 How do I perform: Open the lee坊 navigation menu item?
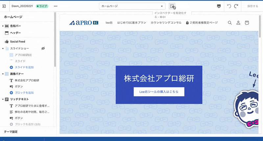tap(109, 23)
